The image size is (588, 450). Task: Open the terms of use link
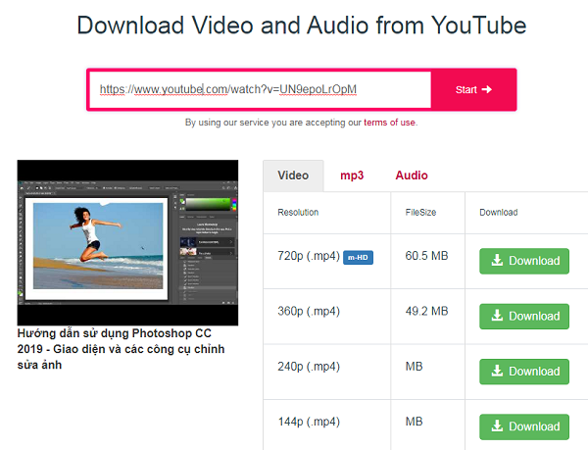(x=389, y=123)
